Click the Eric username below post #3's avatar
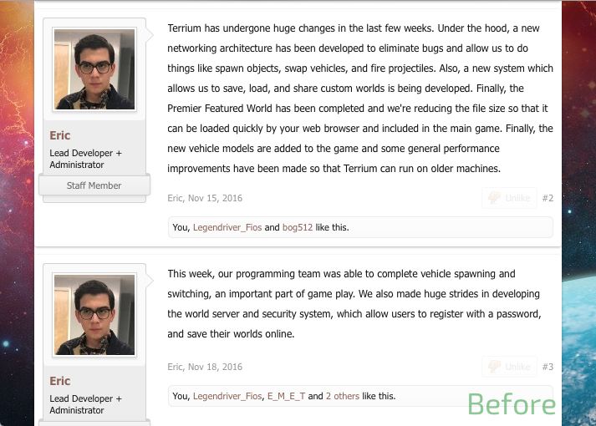This screenshot has width=596, height=426. [60, 381]
